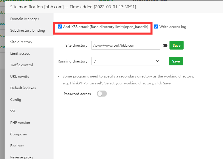
Task: Open the Redirect tab
Action: click(17, 146)
